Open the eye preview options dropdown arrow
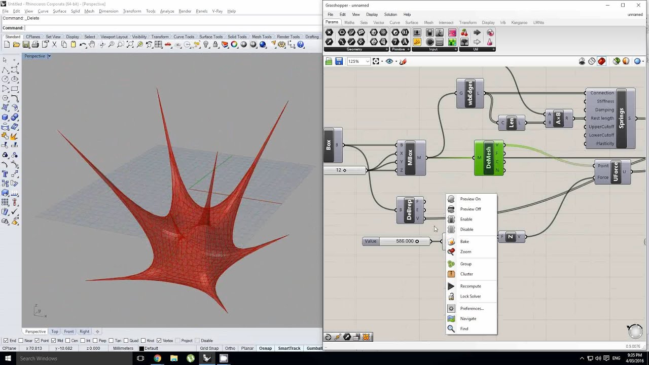The height and width of the screenshot is (365, 649). coord(395,61)
